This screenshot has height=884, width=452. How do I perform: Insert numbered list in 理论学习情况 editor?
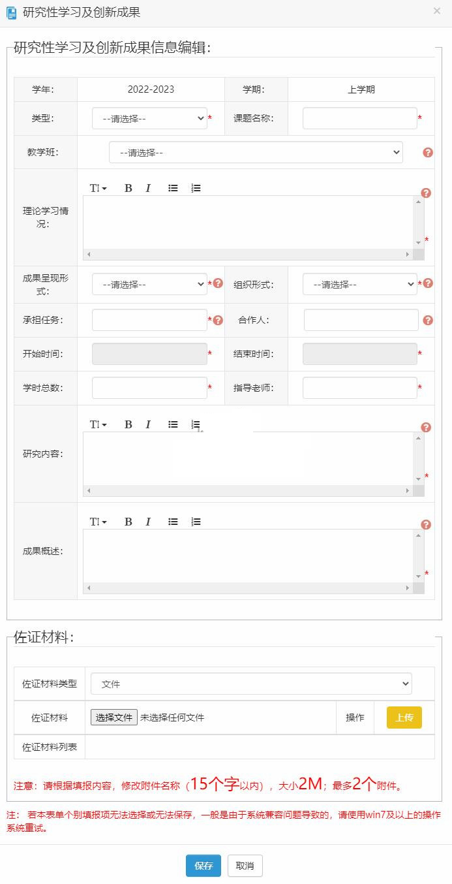point(196,188)
